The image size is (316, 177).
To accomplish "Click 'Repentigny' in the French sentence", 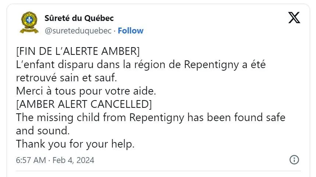I will [212, 65].
